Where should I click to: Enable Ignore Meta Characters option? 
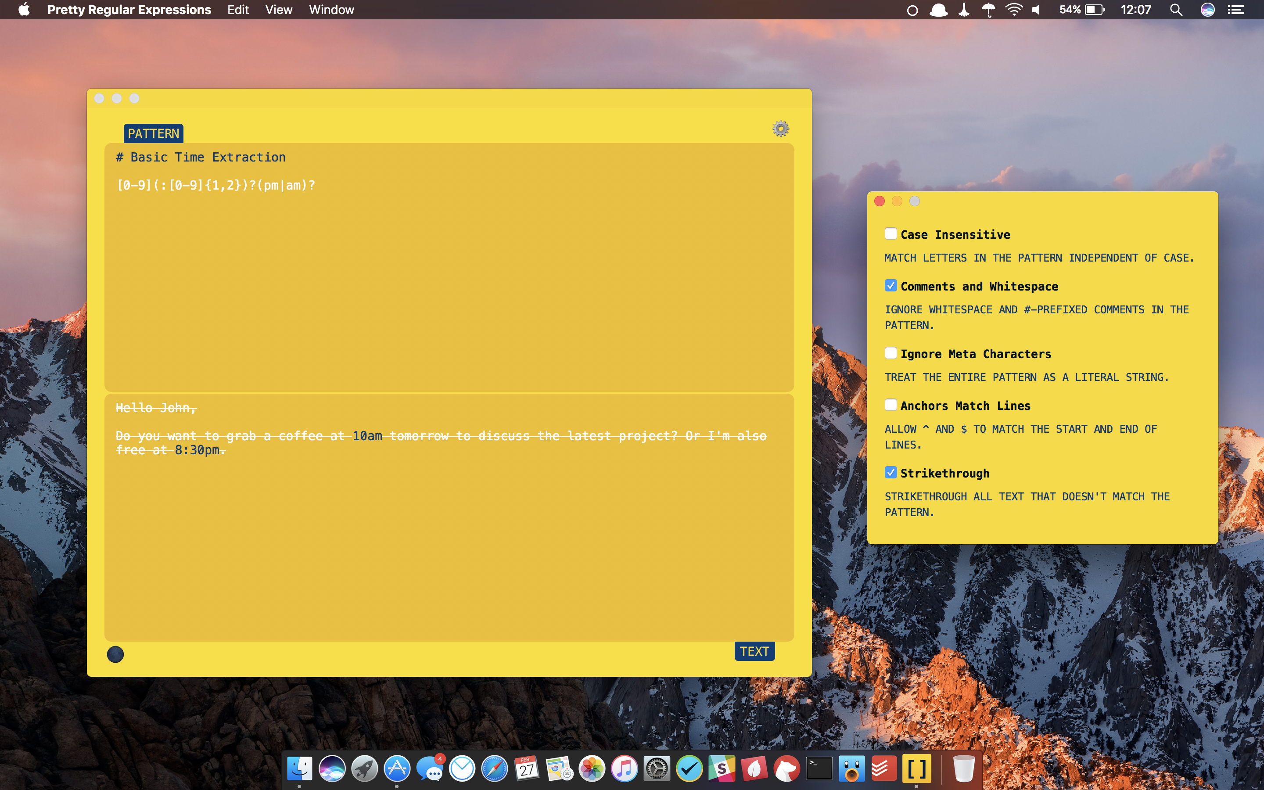pyautogui.click(x=891, y=353)
